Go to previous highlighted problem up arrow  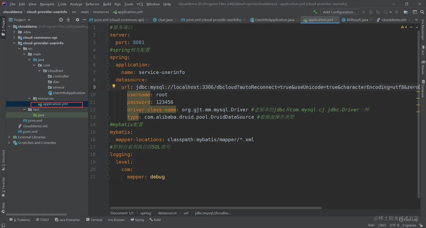[x=411, y=27]
